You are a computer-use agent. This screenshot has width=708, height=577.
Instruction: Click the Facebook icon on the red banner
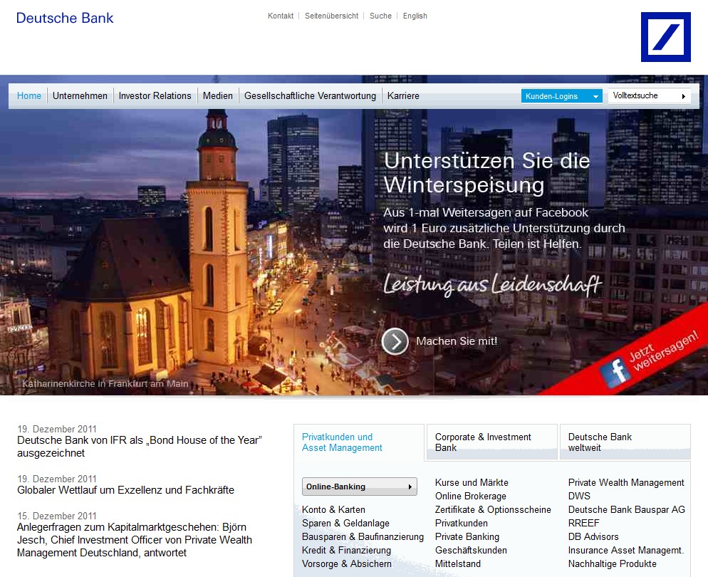click(x=615, y=372)
